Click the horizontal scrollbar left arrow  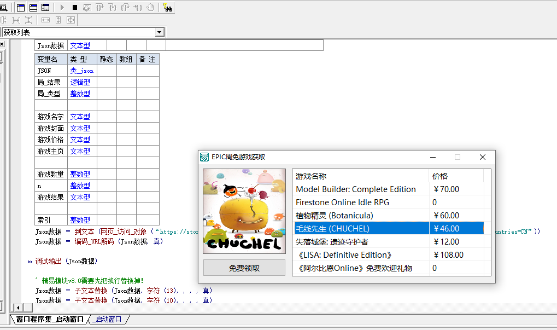pyautogui.click(x=16, y=308)
